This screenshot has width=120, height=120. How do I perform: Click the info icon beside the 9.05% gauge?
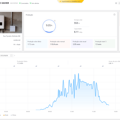[x=55, y=21]
